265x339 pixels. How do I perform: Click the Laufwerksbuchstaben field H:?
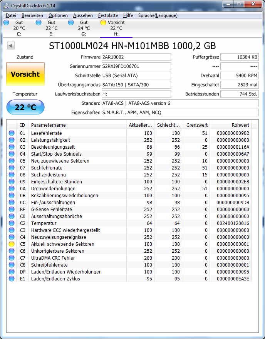click(136, 94)
